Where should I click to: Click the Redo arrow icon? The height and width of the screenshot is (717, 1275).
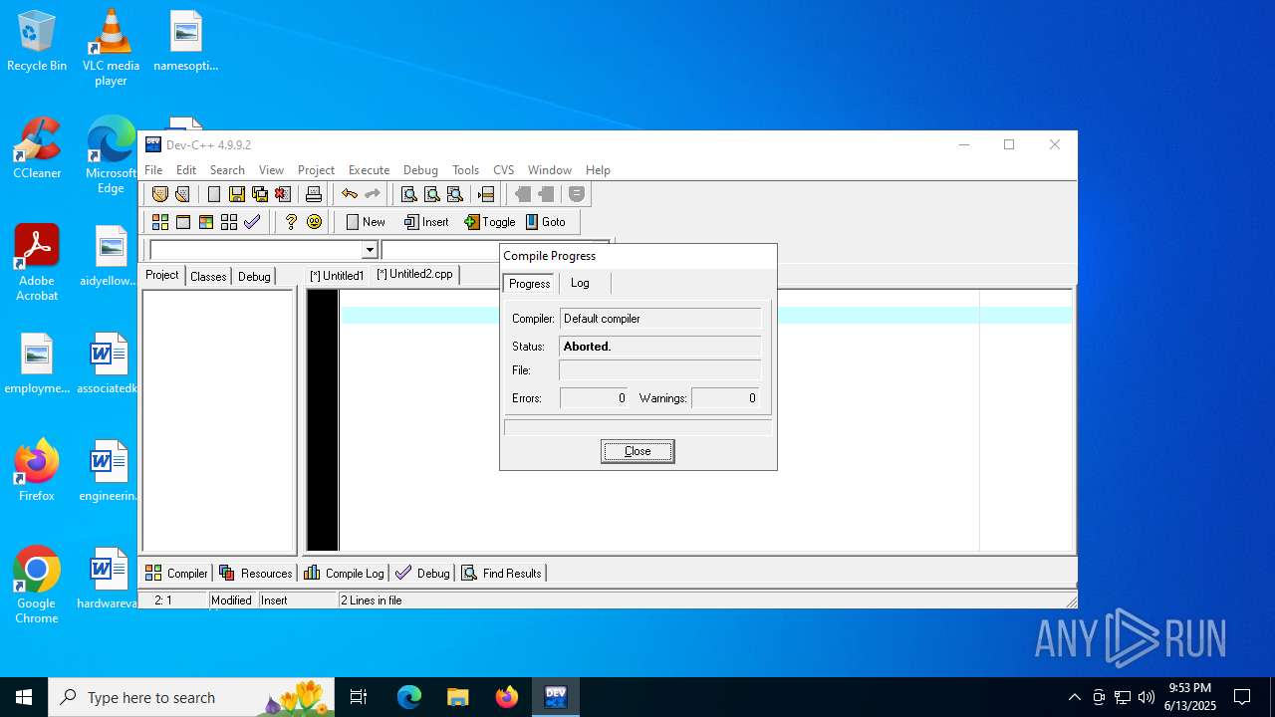pos(373,194)
